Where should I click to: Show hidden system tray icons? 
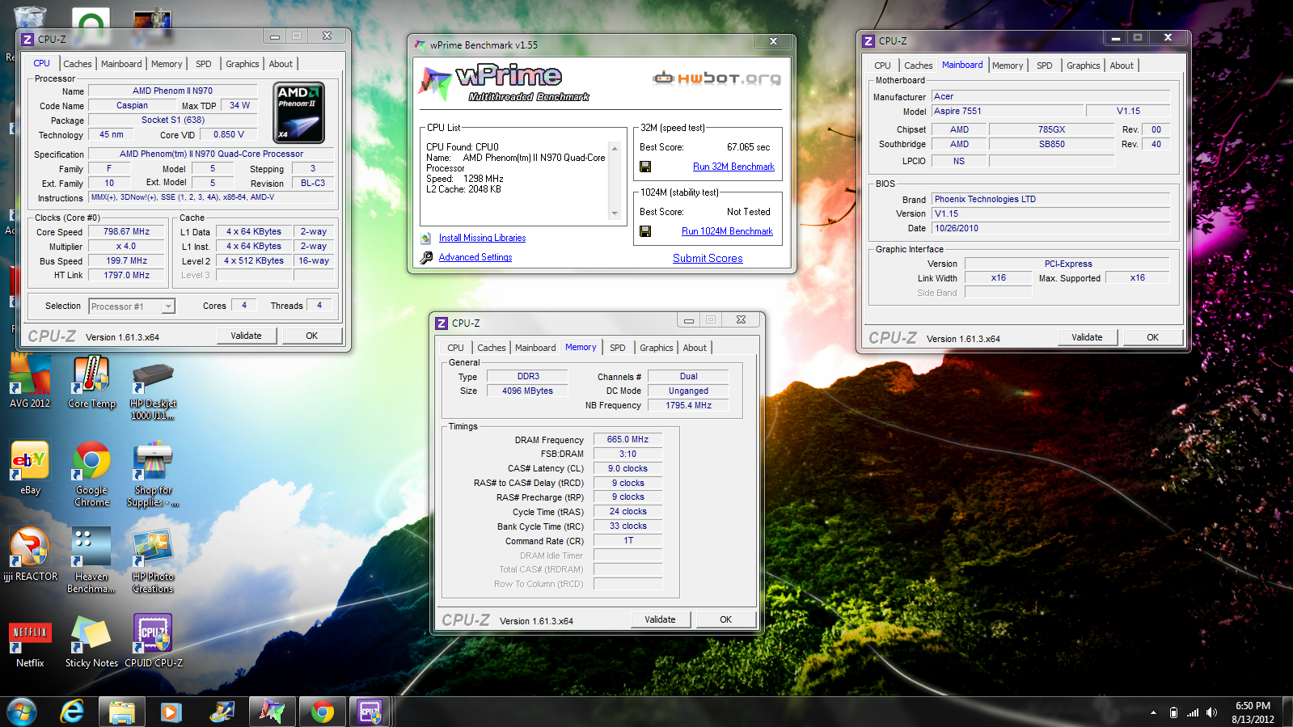tap(1153, 712)
